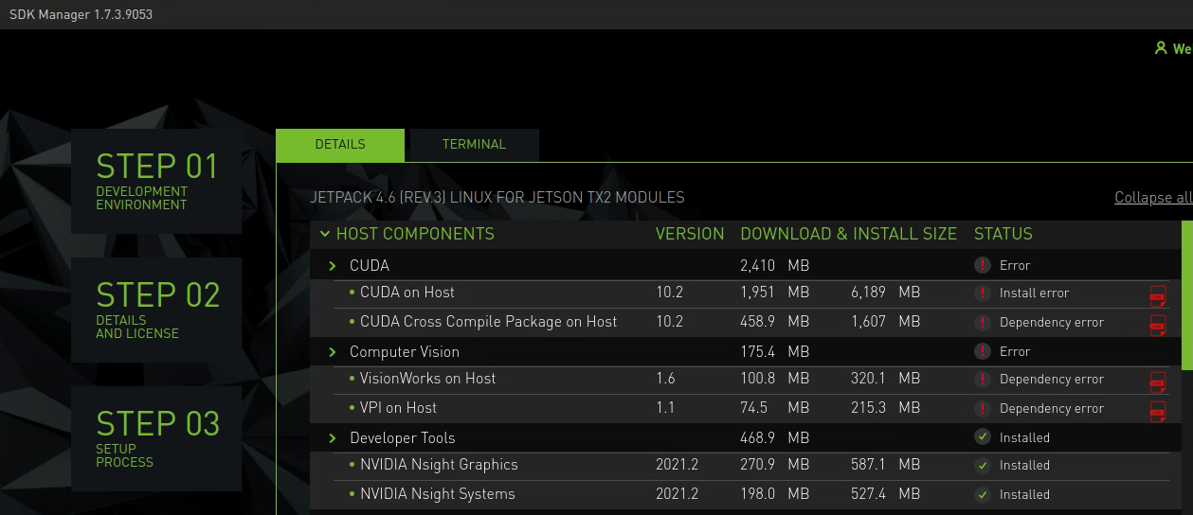Click the DOWNLOAD & INSTALL SIZE column header
This screenshot has width=1193, height=515.
pyautogui.click(x=848, y=234)
